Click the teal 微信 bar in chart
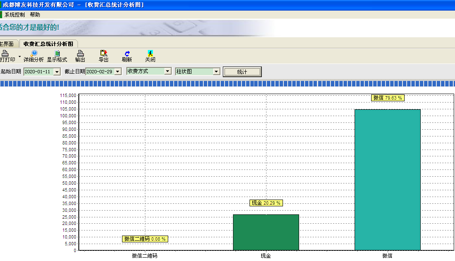 point(387,180)
